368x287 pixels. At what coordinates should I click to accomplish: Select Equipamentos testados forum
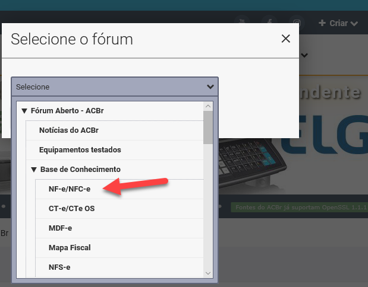pyautogui.click(x=115, y=150)
